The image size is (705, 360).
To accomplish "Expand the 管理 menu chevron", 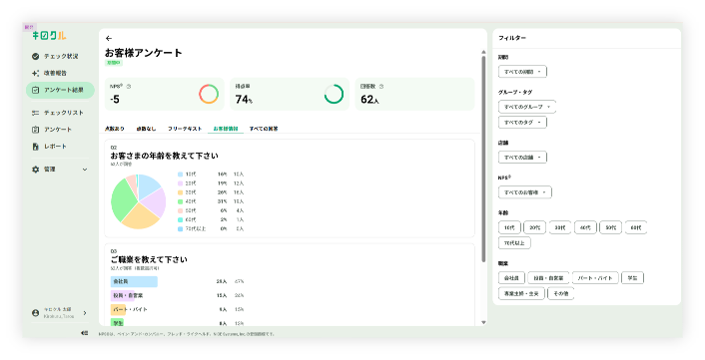I will pos(85,170).
